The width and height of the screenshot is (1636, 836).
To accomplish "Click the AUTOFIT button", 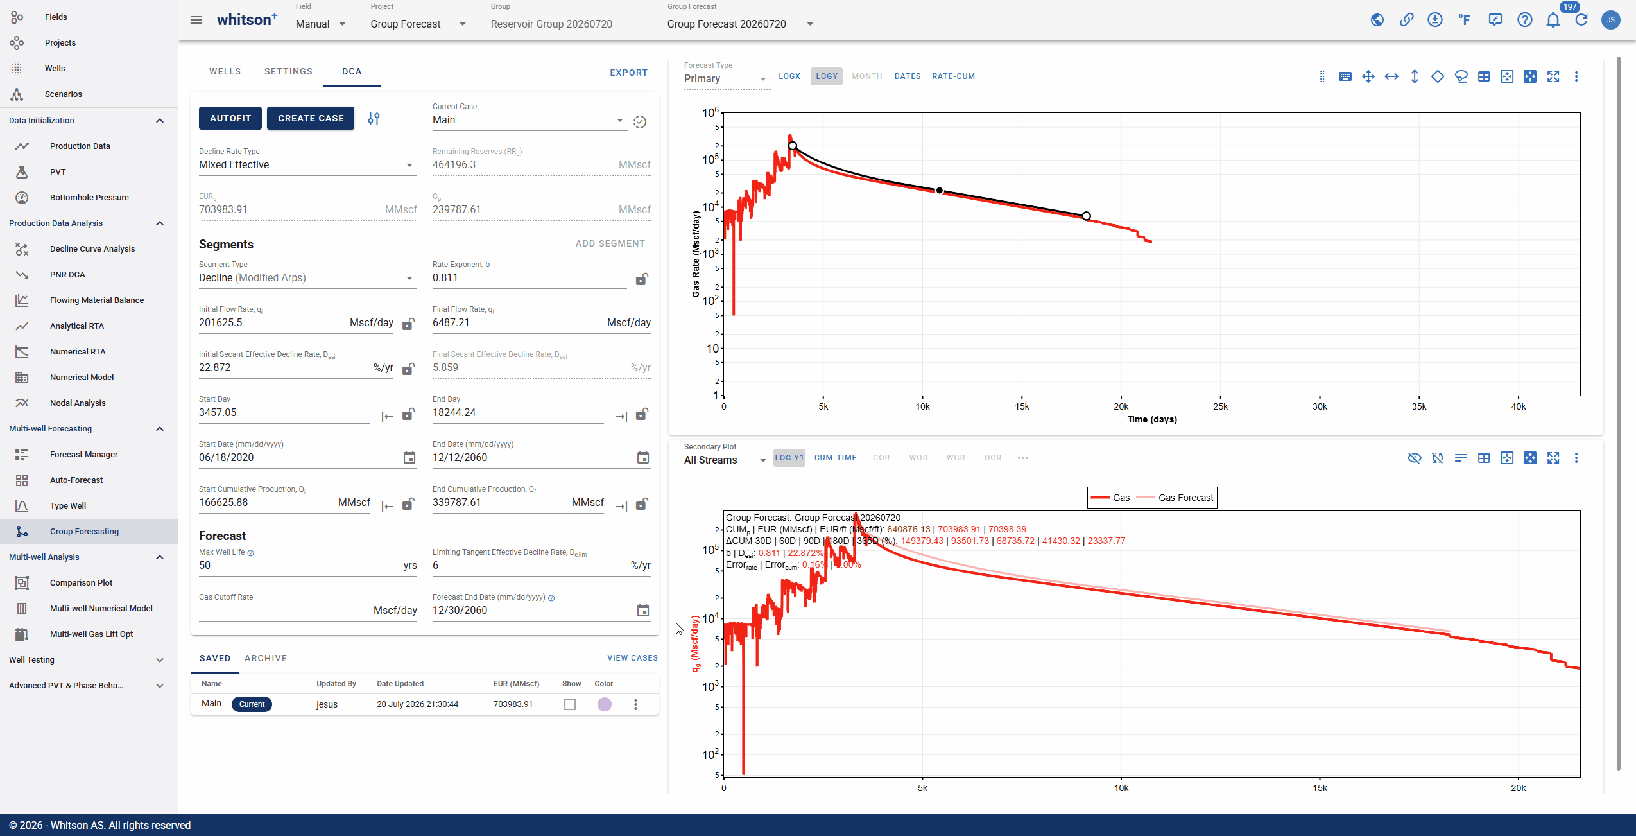I will coord(230,118).
